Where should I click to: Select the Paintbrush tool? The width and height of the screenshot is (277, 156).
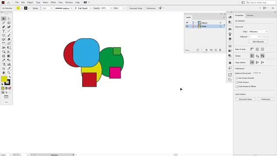(9, 35)
